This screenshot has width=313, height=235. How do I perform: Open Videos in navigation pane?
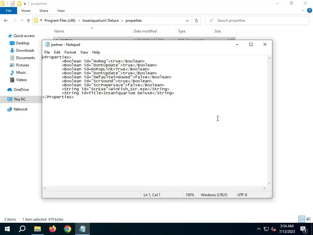click(x=21, y=80)
